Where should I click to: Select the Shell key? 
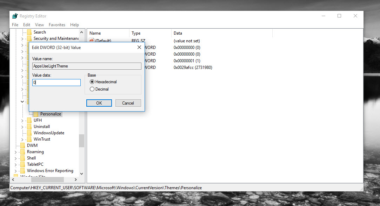pos(31,158)
